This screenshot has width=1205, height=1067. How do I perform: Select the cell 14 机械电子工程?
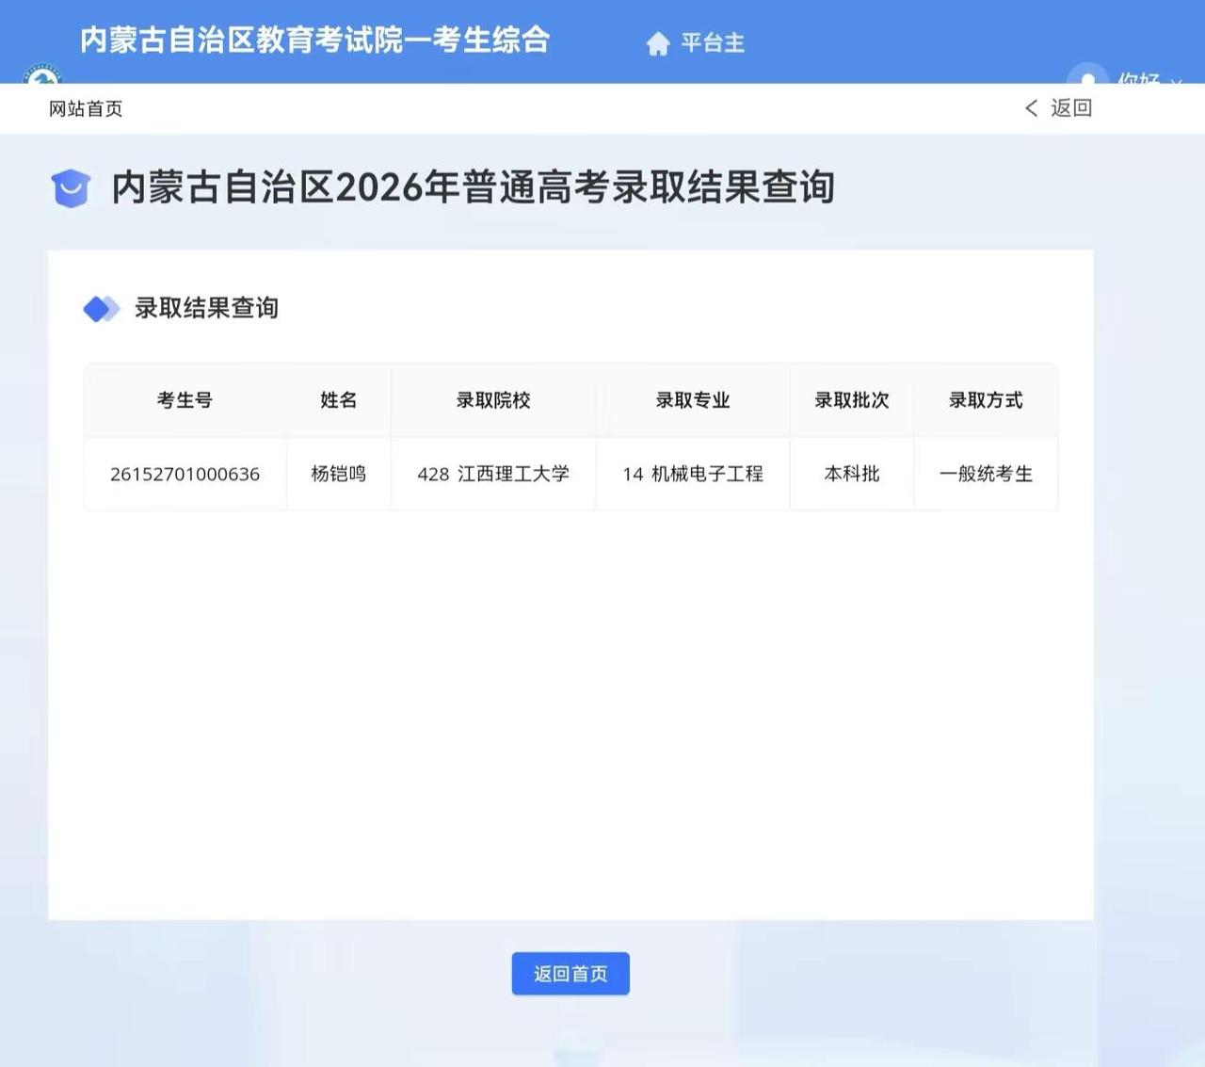pyautogui.click(x=693, y=474)
